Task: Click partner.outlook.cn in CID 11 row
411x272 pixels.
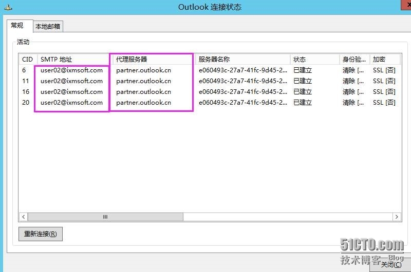Action: (x=144, y=81)
